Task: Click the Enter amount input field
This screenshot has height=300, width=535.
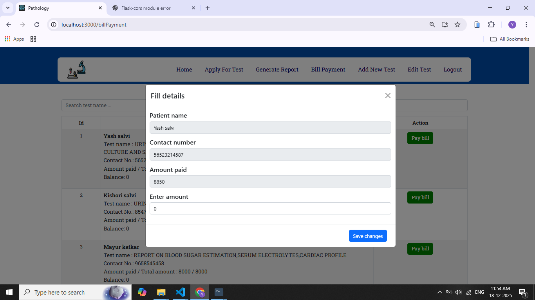Action: pos(270,209)
